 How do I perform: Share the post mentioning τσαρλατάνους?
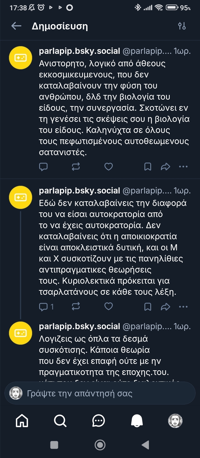coord(165,306)
